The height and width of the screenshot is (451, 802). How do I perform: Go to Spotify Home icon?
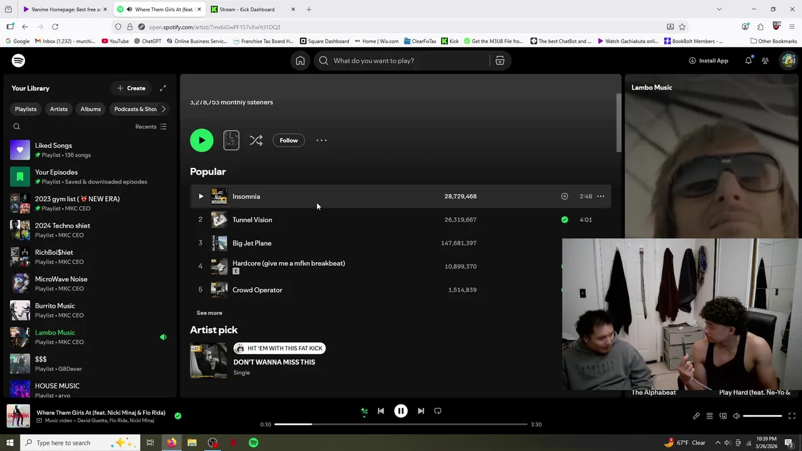[300, 61]
